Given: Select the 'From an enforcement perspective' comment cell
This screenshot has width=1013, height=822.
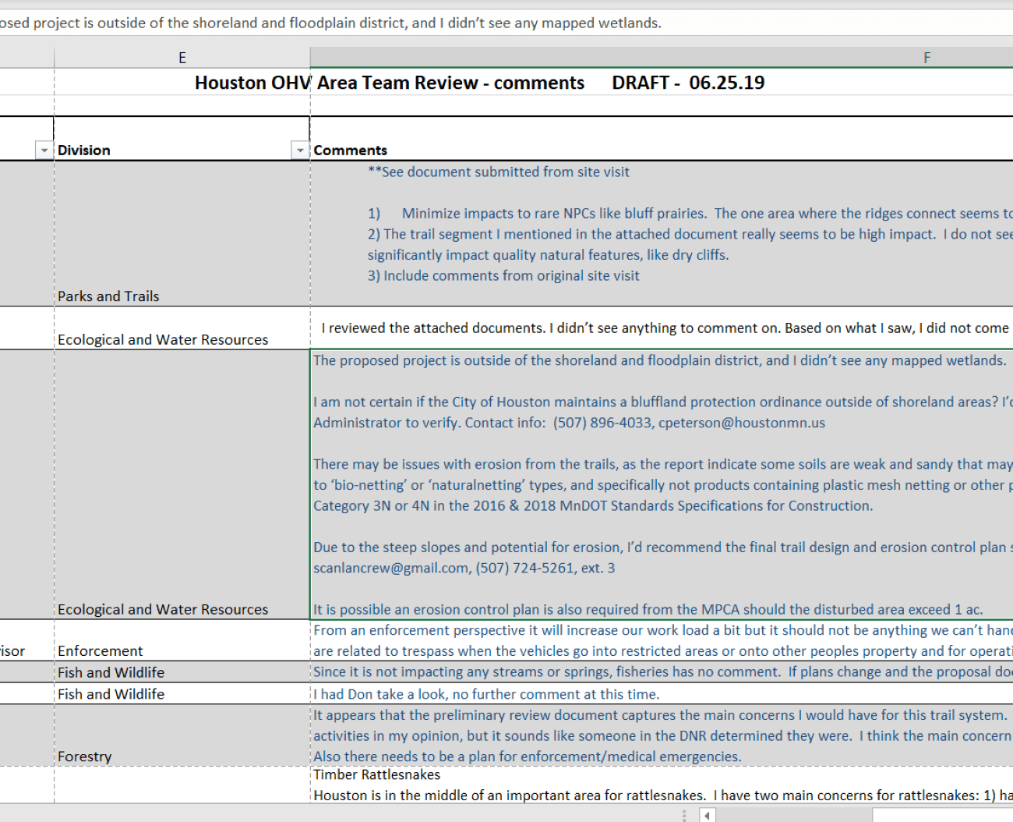Looking at the screenshot, I should pyautogui.click(x=662, y=640).
